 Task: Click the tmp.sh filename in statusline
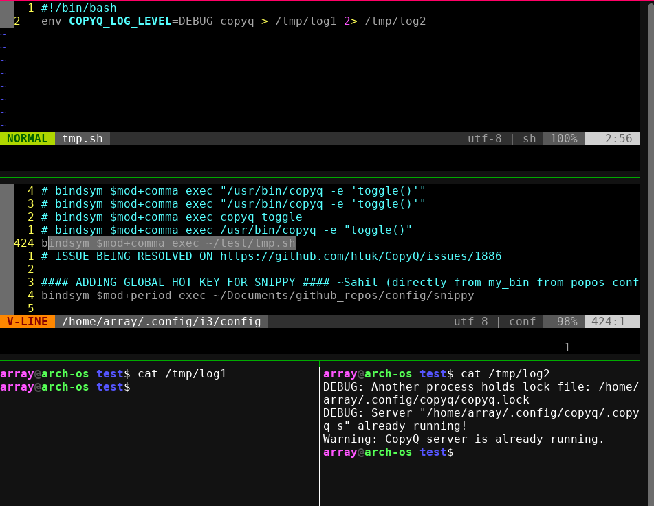coord(82,138)
